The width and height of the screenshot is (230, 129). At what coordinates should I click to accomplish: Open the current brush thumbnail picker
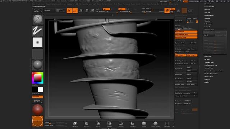click(x=38, y=19)
